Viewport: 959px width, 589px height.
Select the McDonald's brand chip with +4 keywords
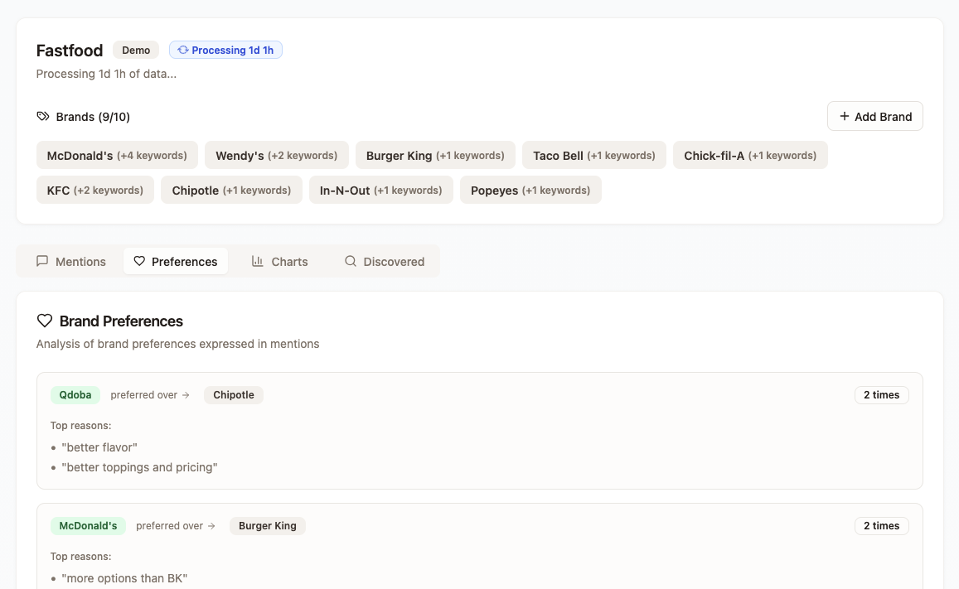point(117,155)
